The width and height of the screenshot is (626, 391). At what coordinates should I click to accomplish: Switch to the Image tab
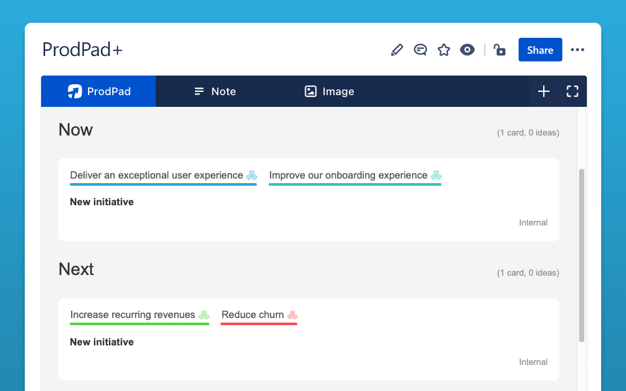click(329, 91)
